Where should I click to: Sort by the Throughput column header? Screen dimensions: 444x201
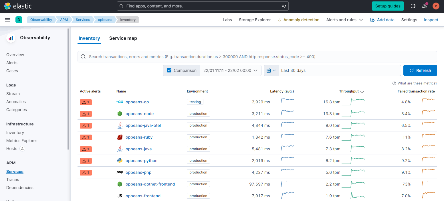point(351,91)
